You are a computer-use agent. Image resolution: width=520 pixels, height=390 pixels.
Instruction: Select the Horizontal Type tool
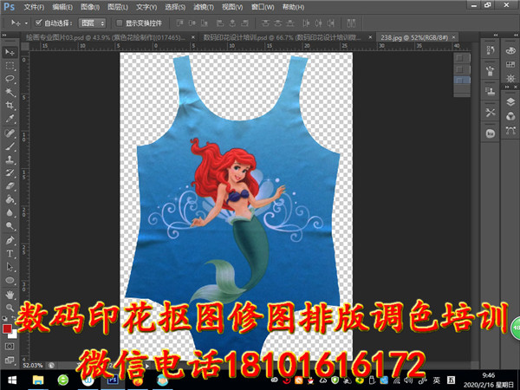coord(10,254)
